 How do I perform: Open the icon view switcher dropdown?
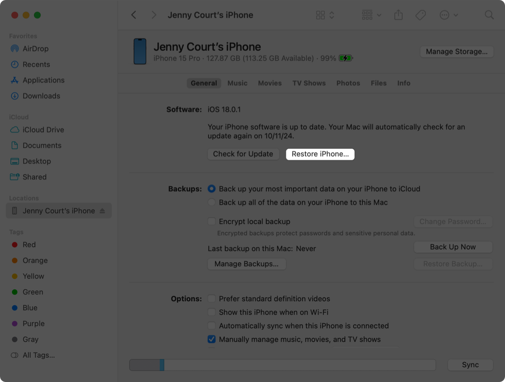coord(325,15)
